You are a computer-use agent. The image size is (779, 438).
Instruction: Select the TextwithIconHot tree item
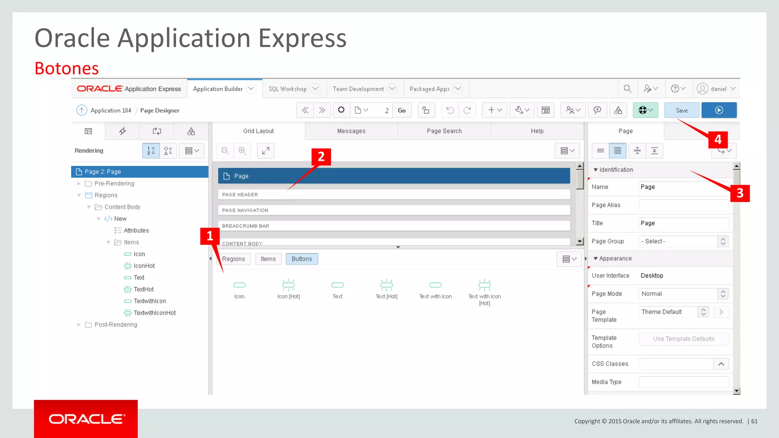tap(150, 313)
